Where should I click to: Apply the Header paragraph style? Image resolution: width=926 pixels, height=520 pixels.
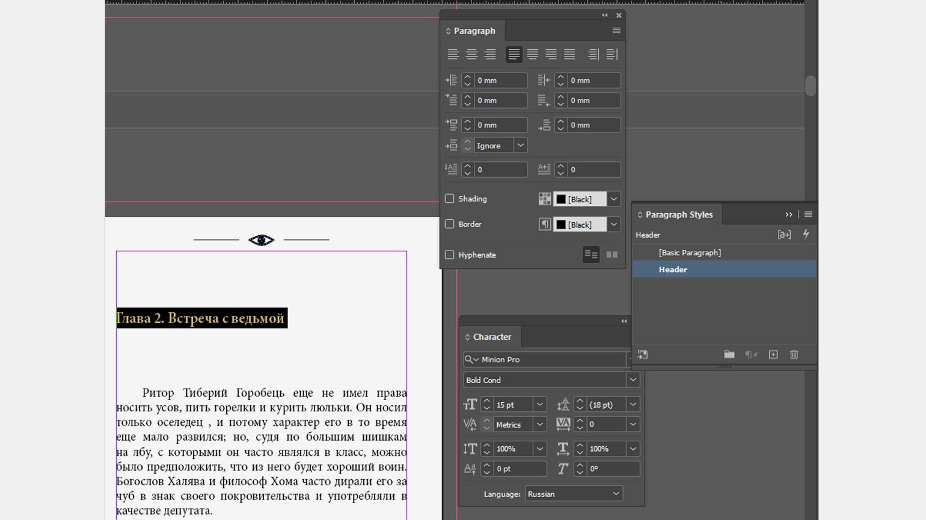(672, 270)
